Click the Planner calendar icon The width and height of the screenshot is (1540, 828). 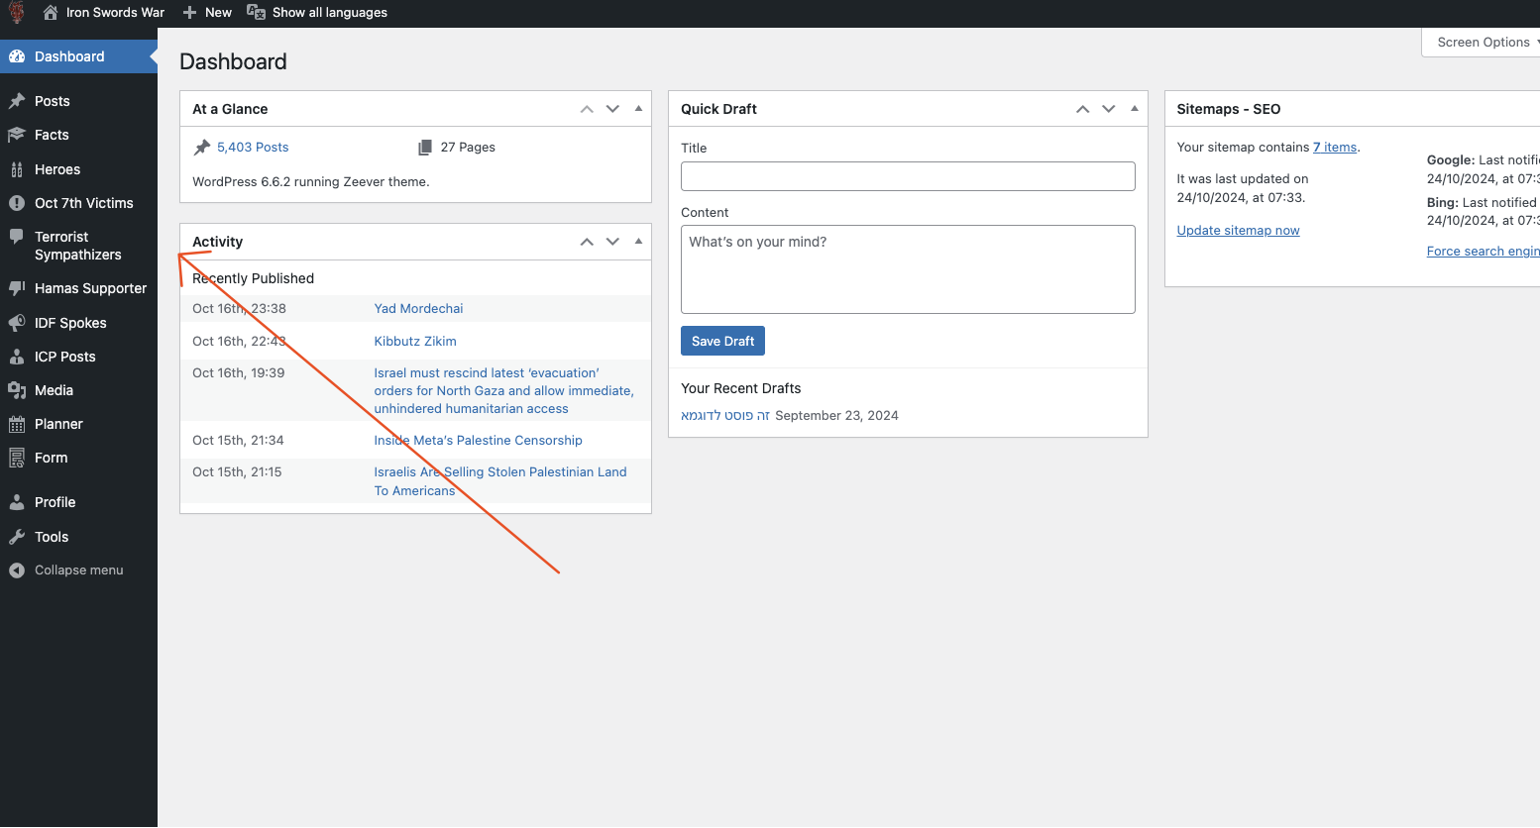pyautogui.click(x=17, y=424)
